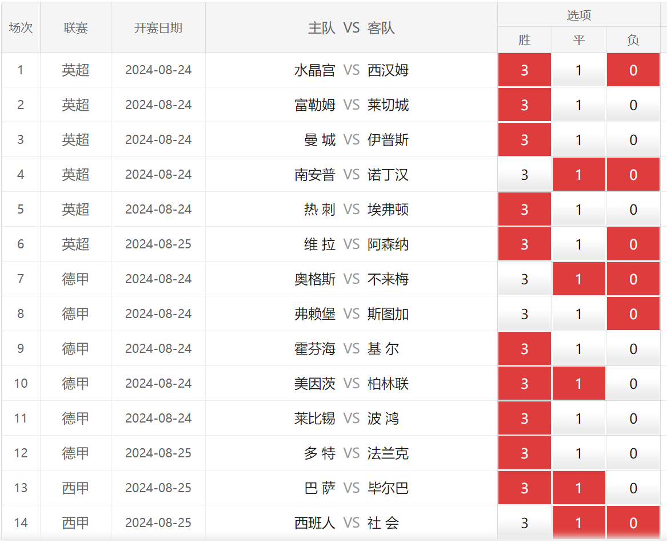The width and height of the screenshot is (667, 543).
Task: Click team name 阿森纳
Action: (388, 244)
